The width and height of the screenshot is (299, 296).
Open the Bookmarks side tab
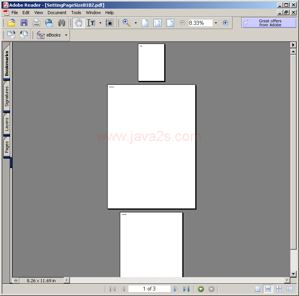(x=7, y=63)
